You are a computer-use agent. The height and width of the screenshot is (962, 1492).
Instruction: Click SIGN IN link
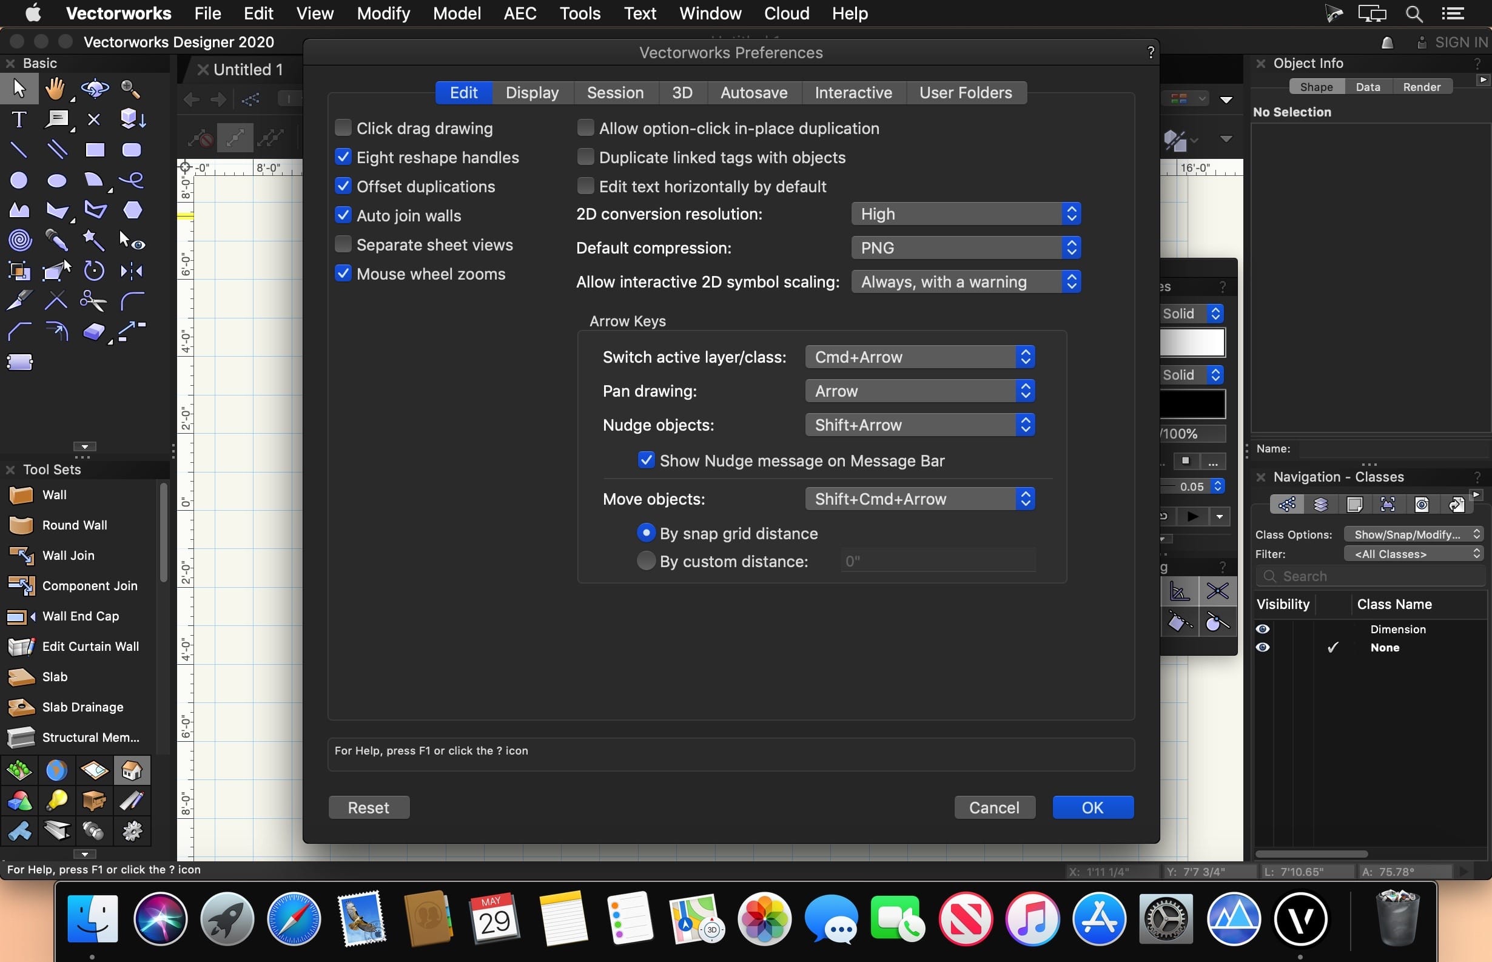pos(1462,42)
